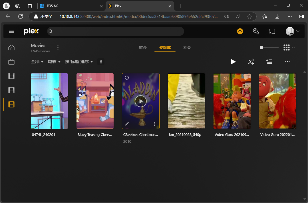Open the browser downloads icon
This screenshot has width=308, height=203.
pyautogui.click(x=277, y=16)
